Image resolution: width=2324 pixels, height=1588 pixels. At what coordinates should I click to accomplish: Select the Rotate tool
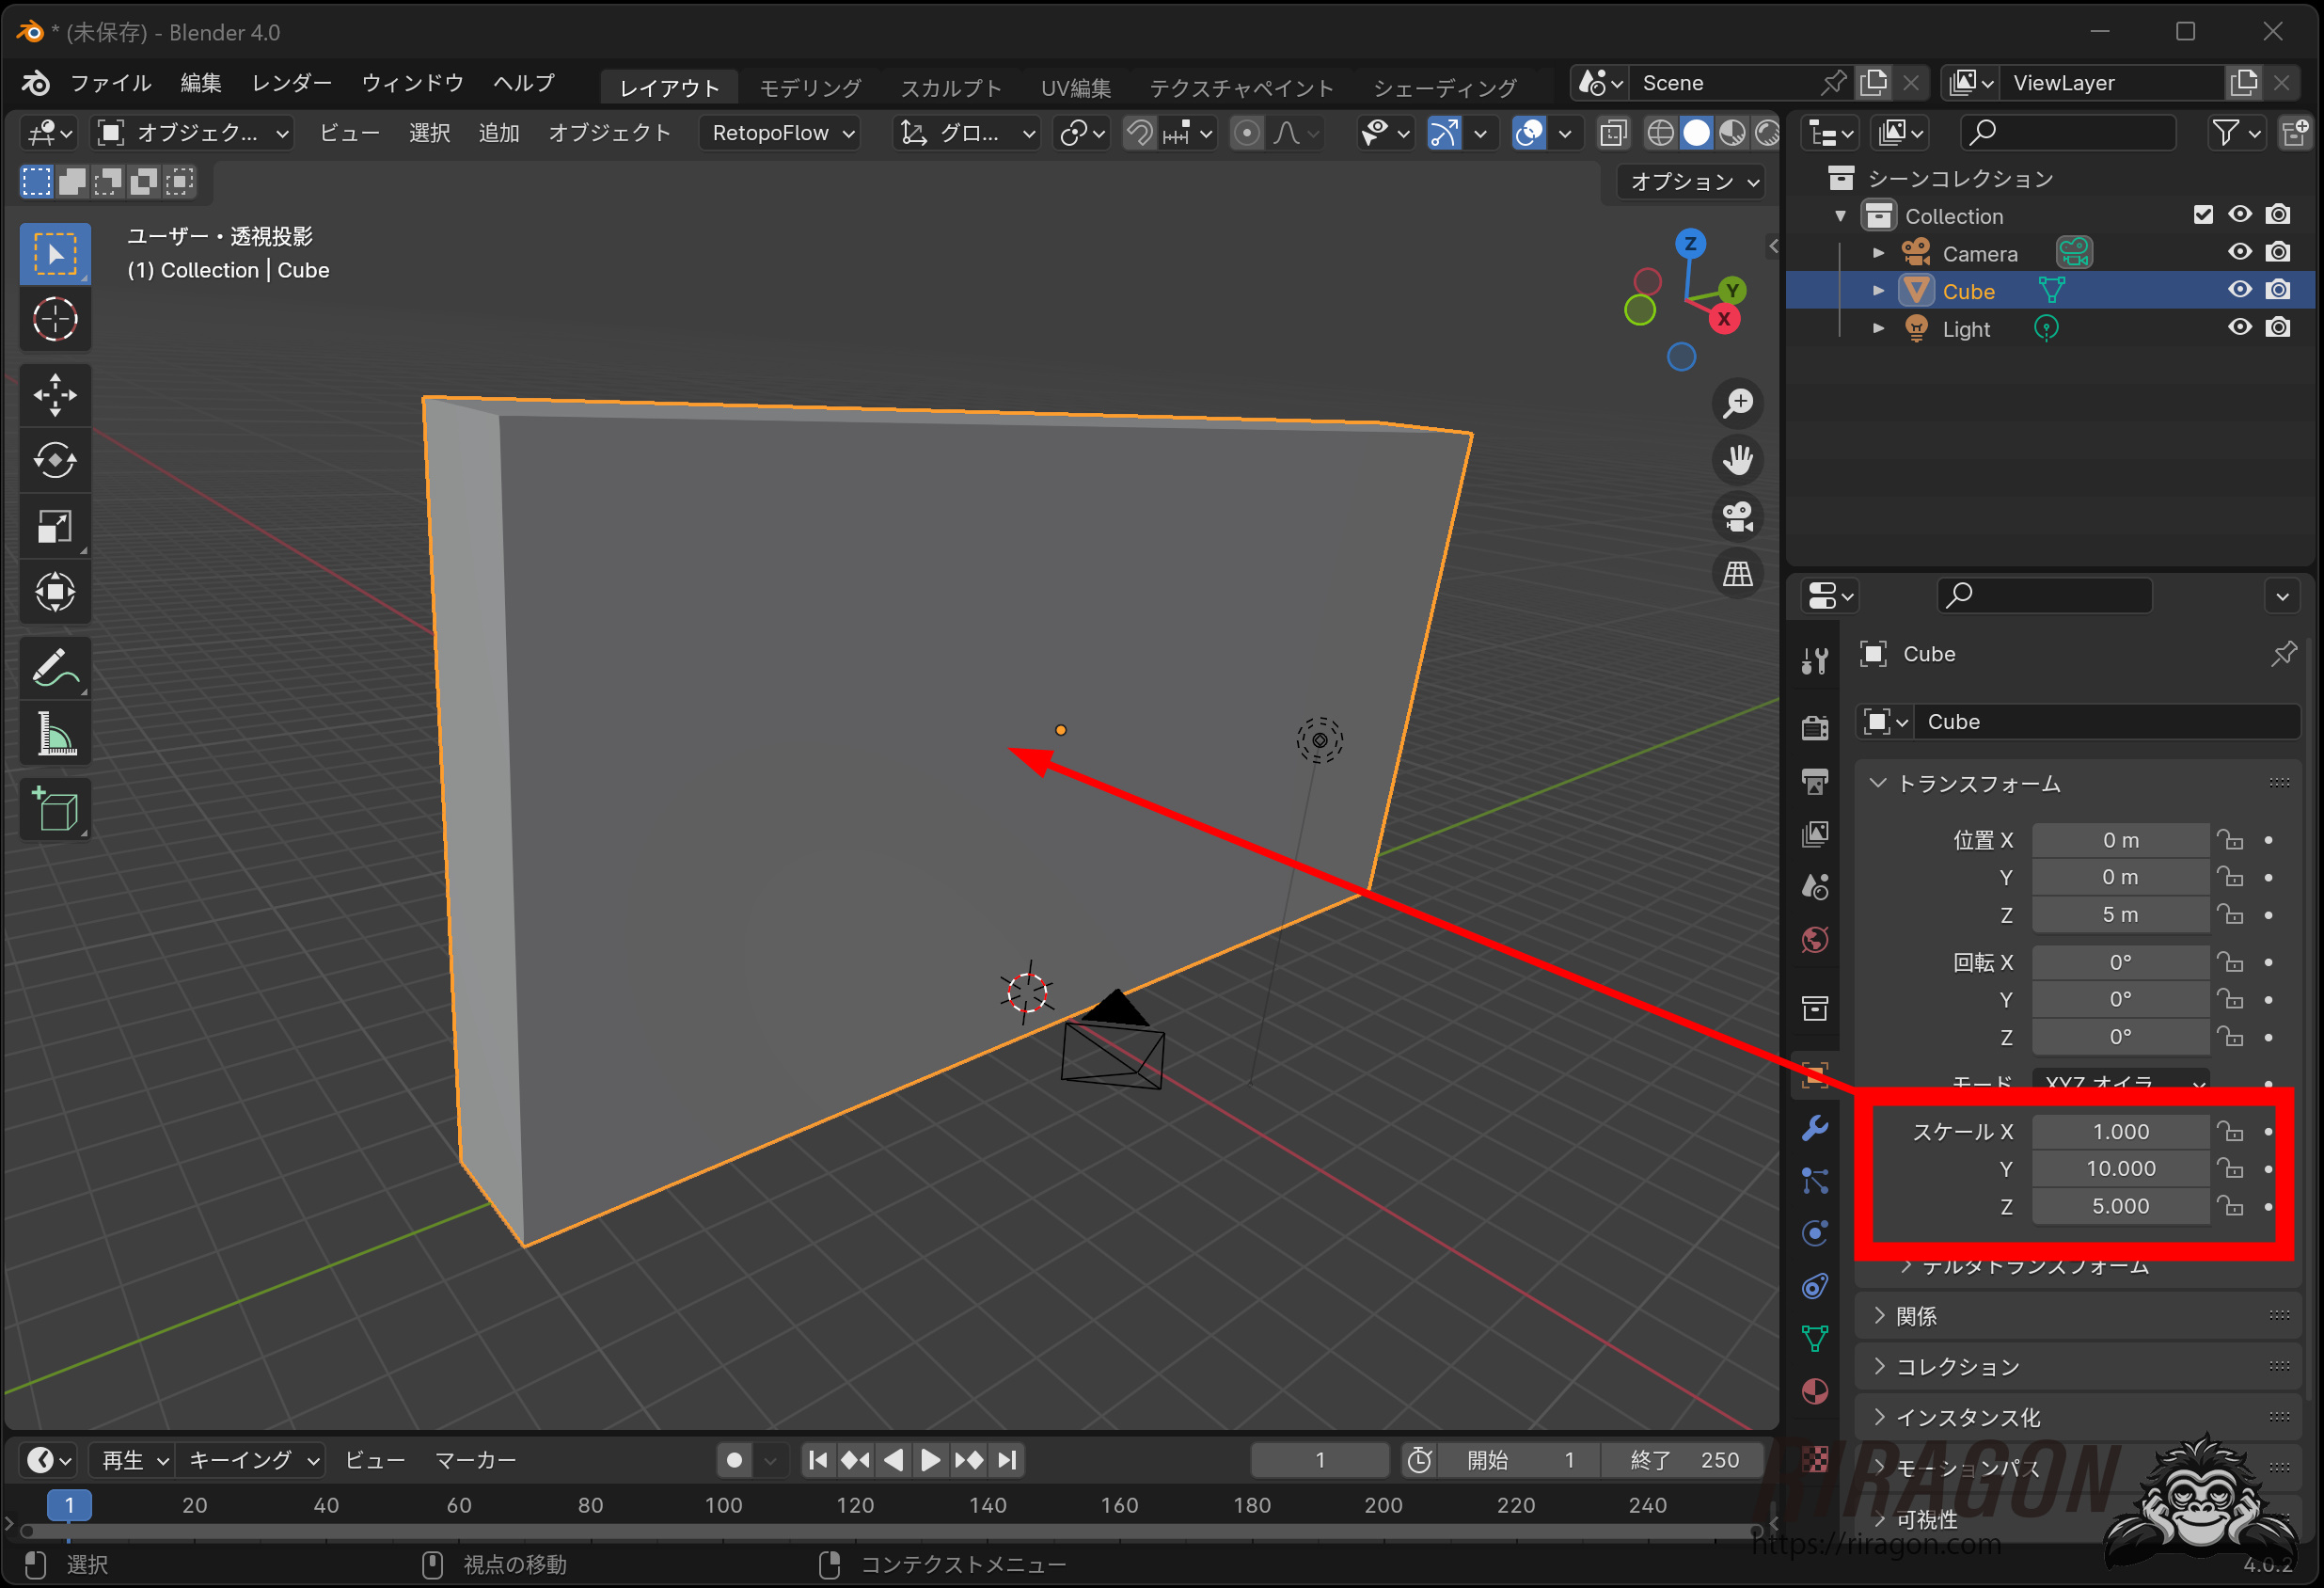point(55,460)
